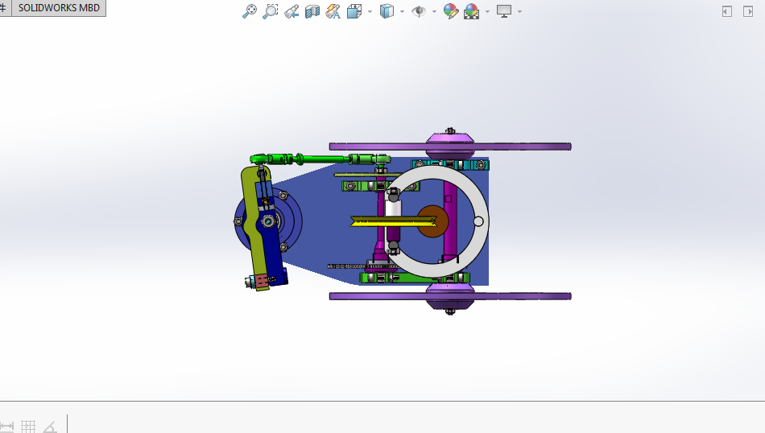This screenshot has height=433, width=765.
Task: Expand the View Orientation dropdown arrow
Action: pyautogui.click(x=370, y=11)
